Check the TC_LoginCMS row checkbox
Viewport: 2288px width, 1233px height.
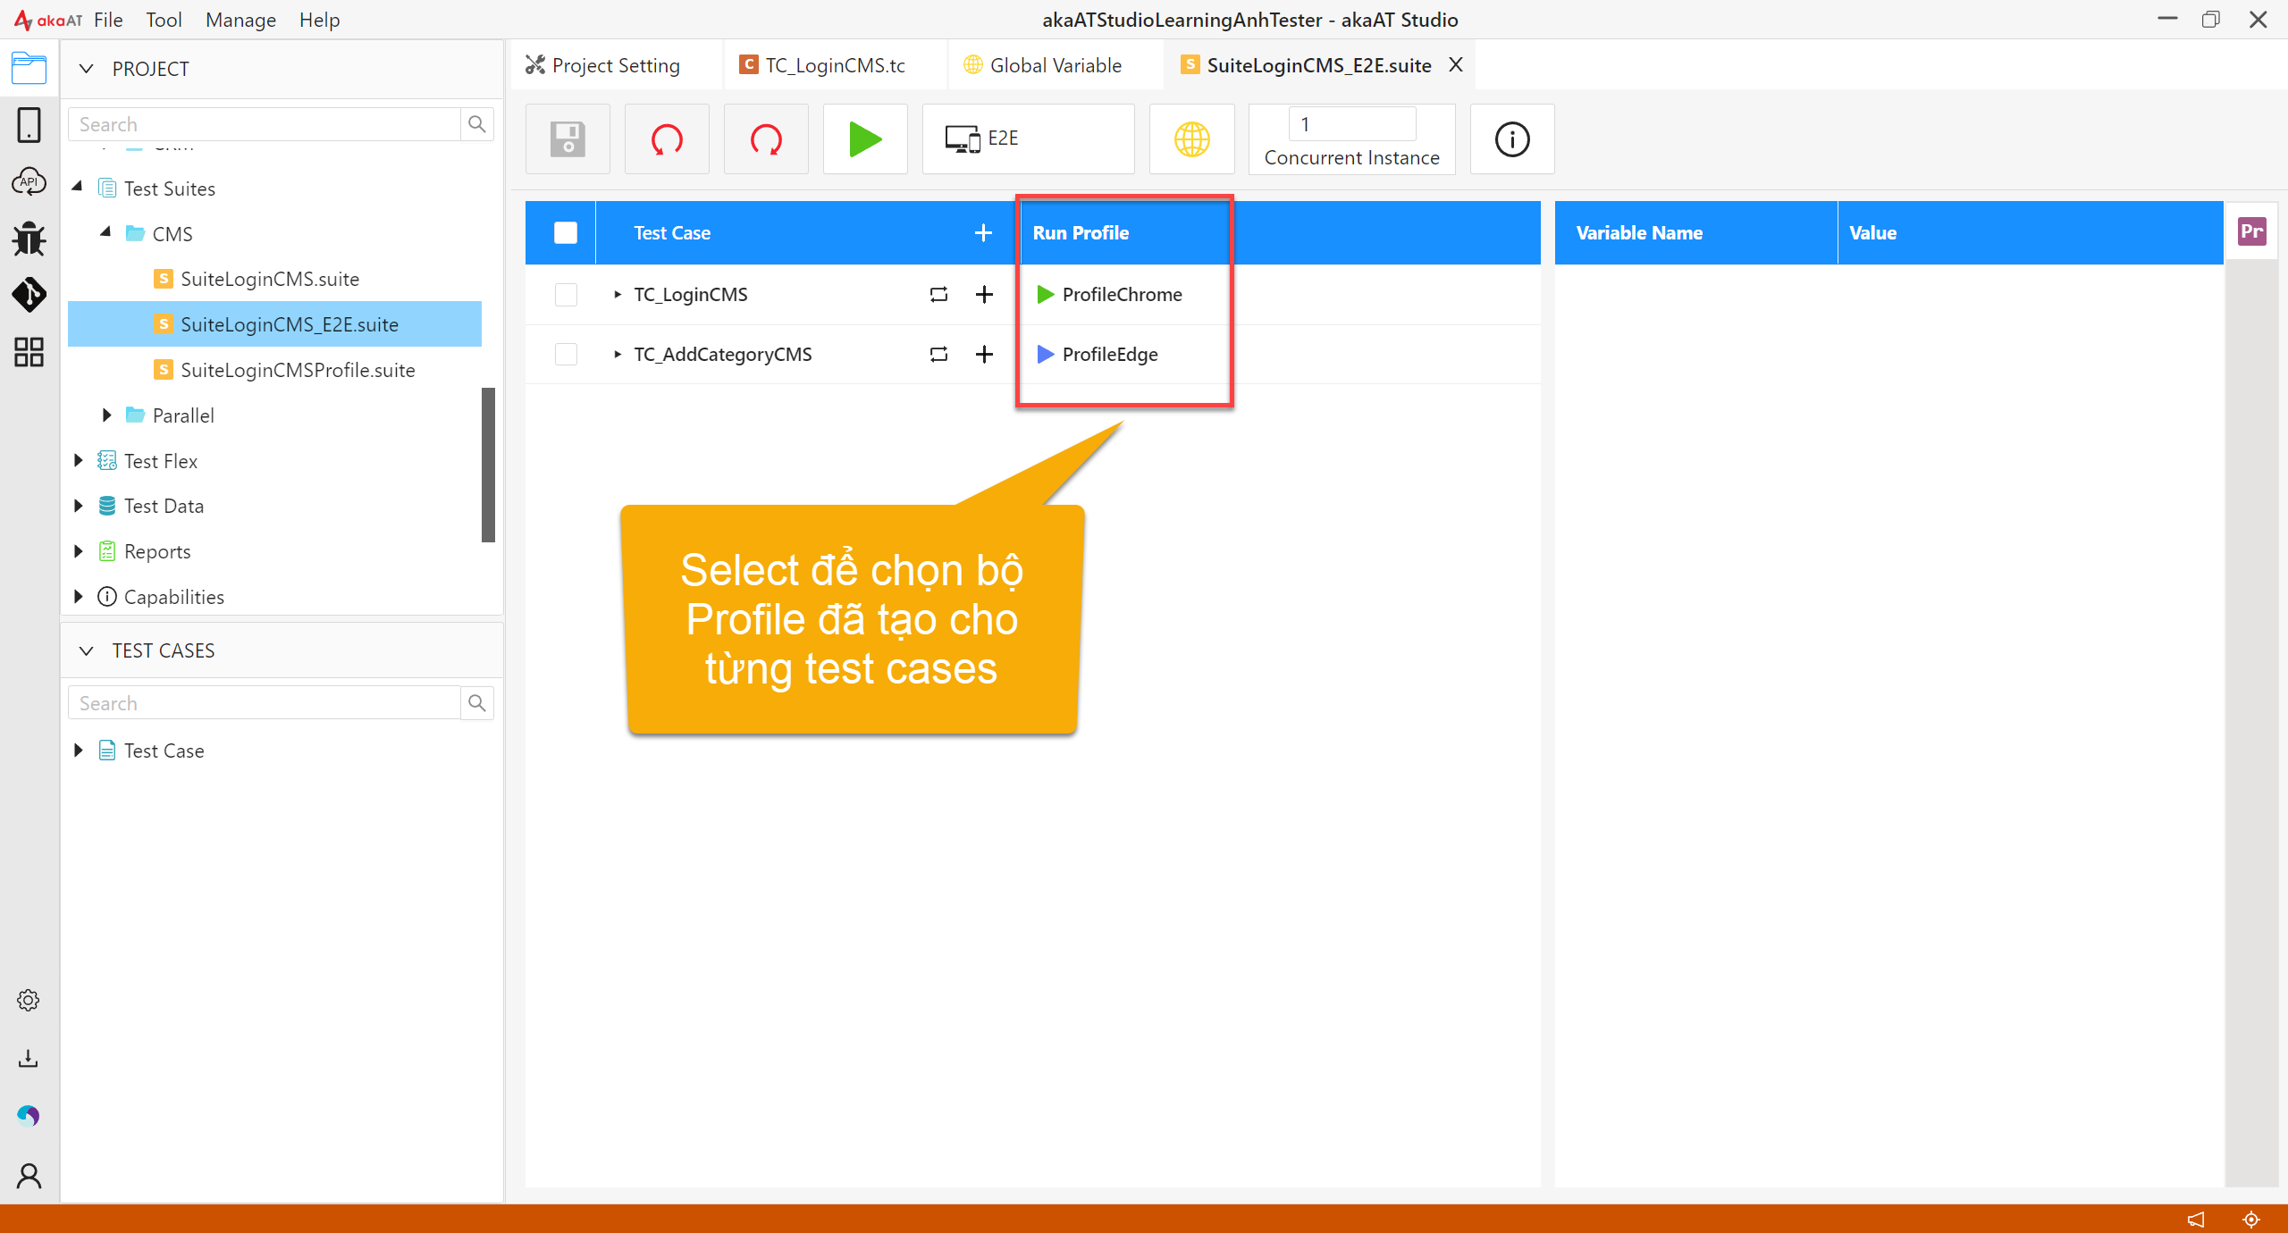click(566, 295)
